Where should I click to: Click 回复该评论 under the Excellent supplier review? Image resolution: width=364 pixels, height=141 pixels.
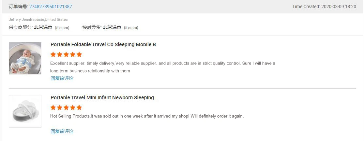(62, 78)
